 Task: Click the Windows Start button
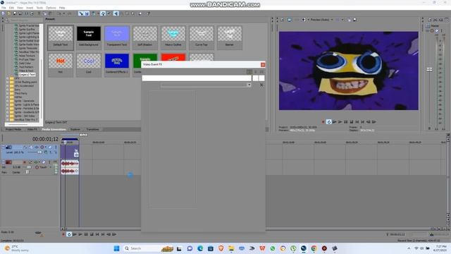pyautogui.click(x=116, y=248)
